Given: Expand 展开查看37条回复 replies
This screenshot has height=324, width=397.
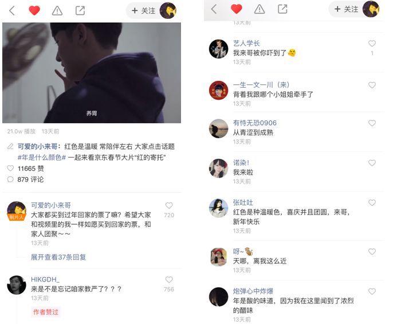Looking at the screenshot, I should click(x=58, y=257).
